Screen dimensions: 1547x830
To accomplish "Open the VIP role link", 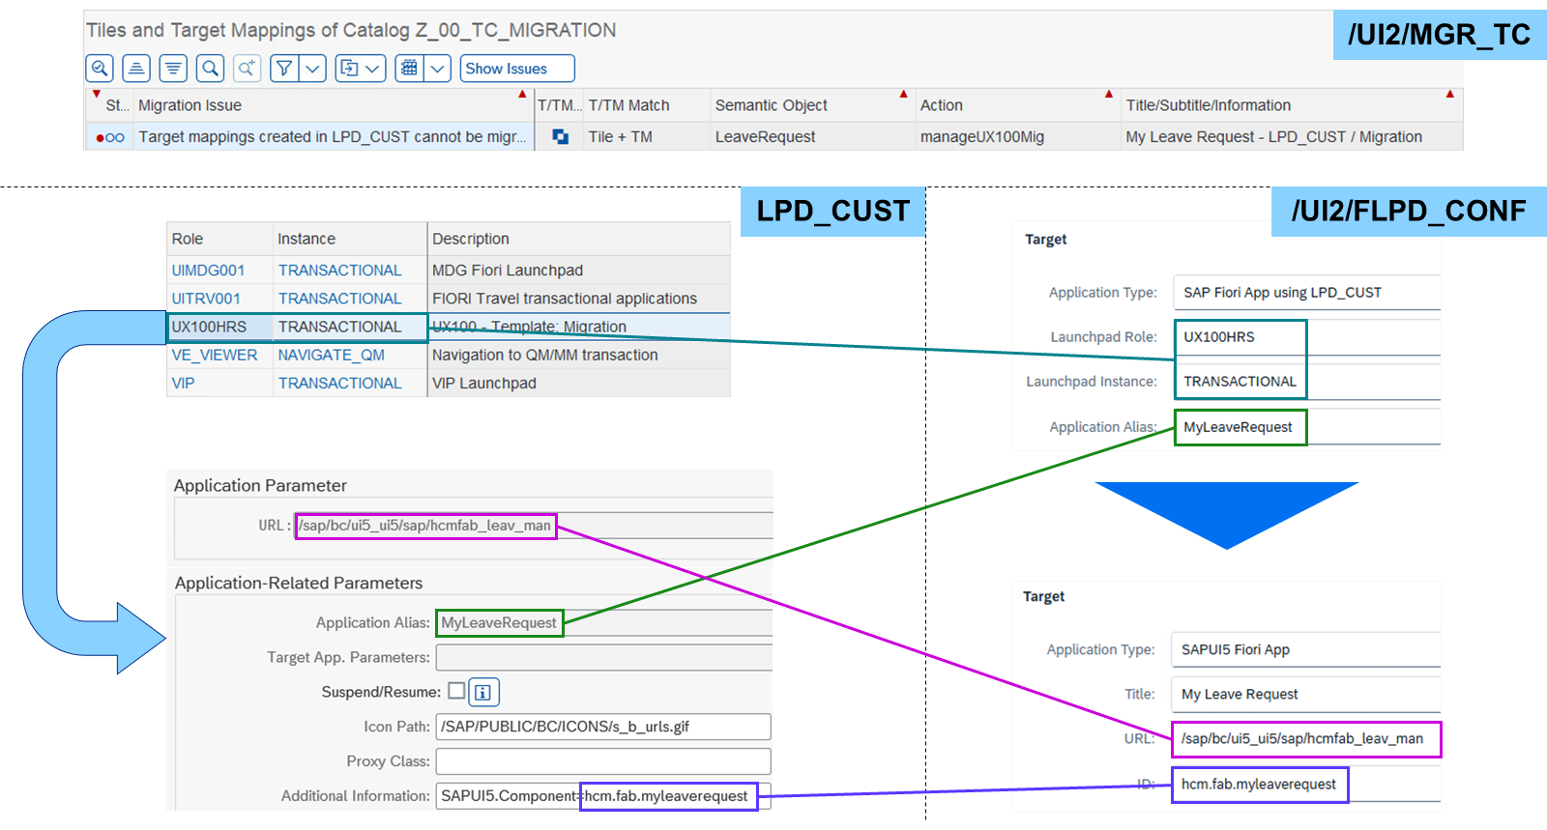I will 183,383.
